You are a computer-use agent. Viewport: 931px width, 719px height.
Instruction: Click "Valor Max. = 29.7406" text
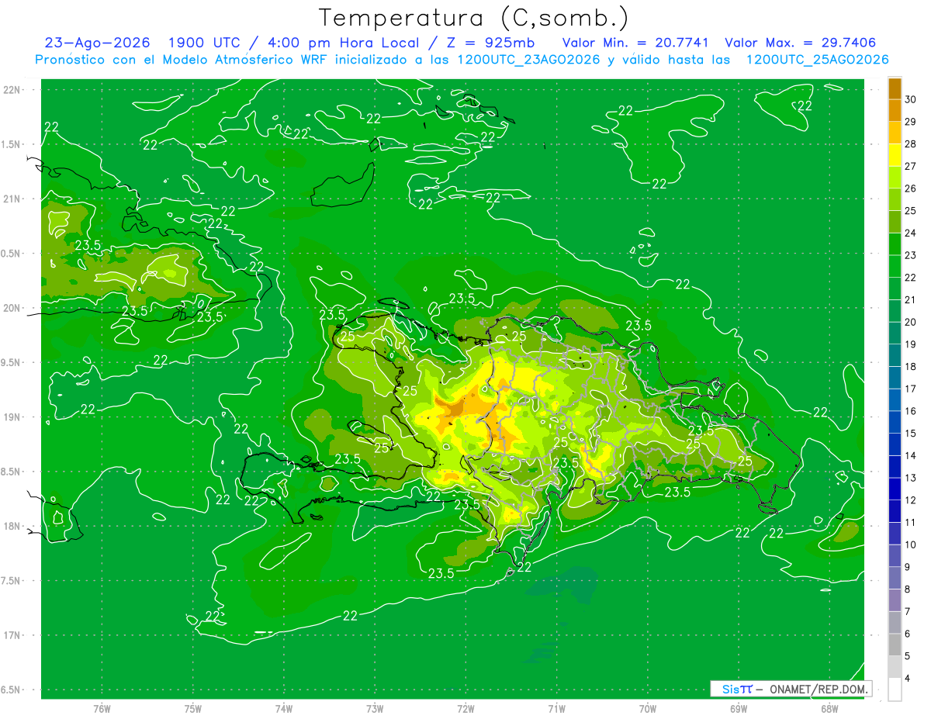pos(800,43)
